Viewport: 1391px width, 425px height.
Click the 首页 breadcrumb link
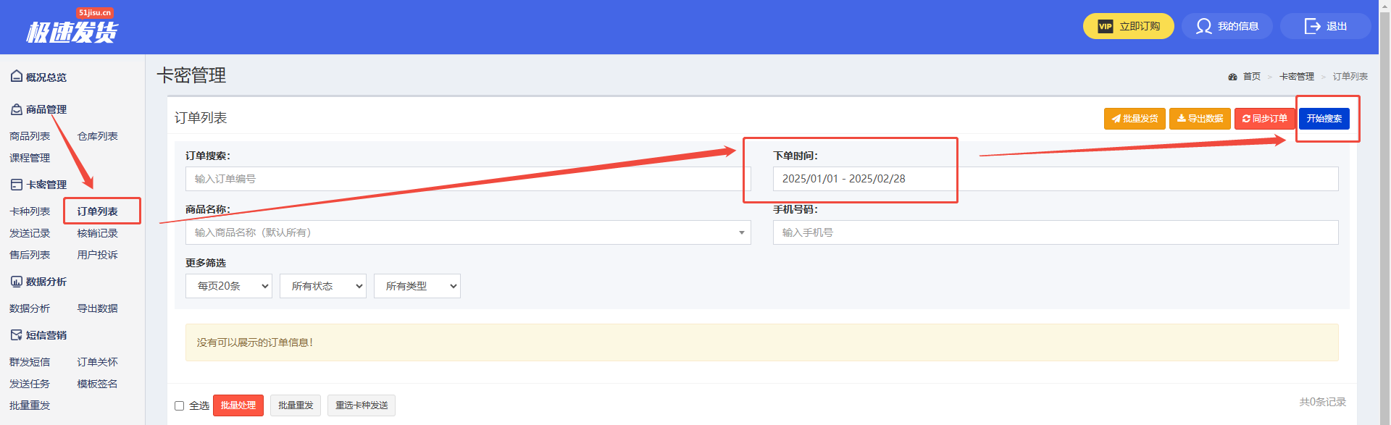pyautogui.click(x=1252, y=77)
